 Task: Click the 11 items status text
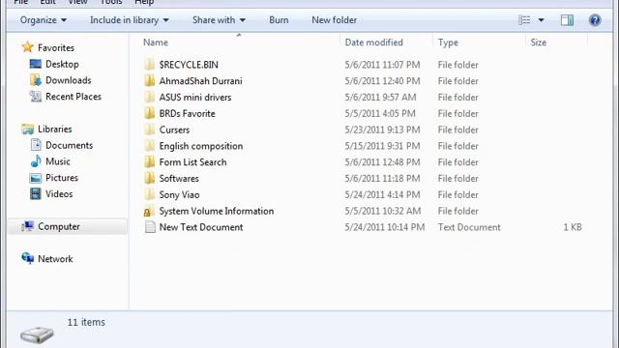(86, 322)
